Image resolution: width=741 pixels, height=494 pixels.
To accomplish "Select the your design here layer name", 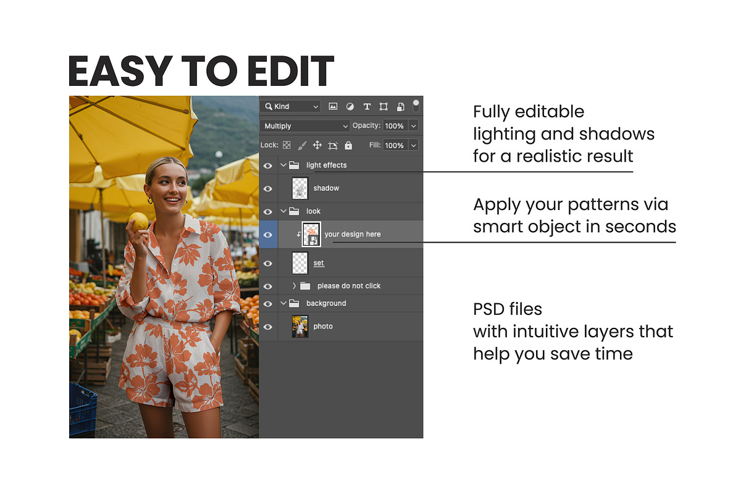I will pos(353,235).
